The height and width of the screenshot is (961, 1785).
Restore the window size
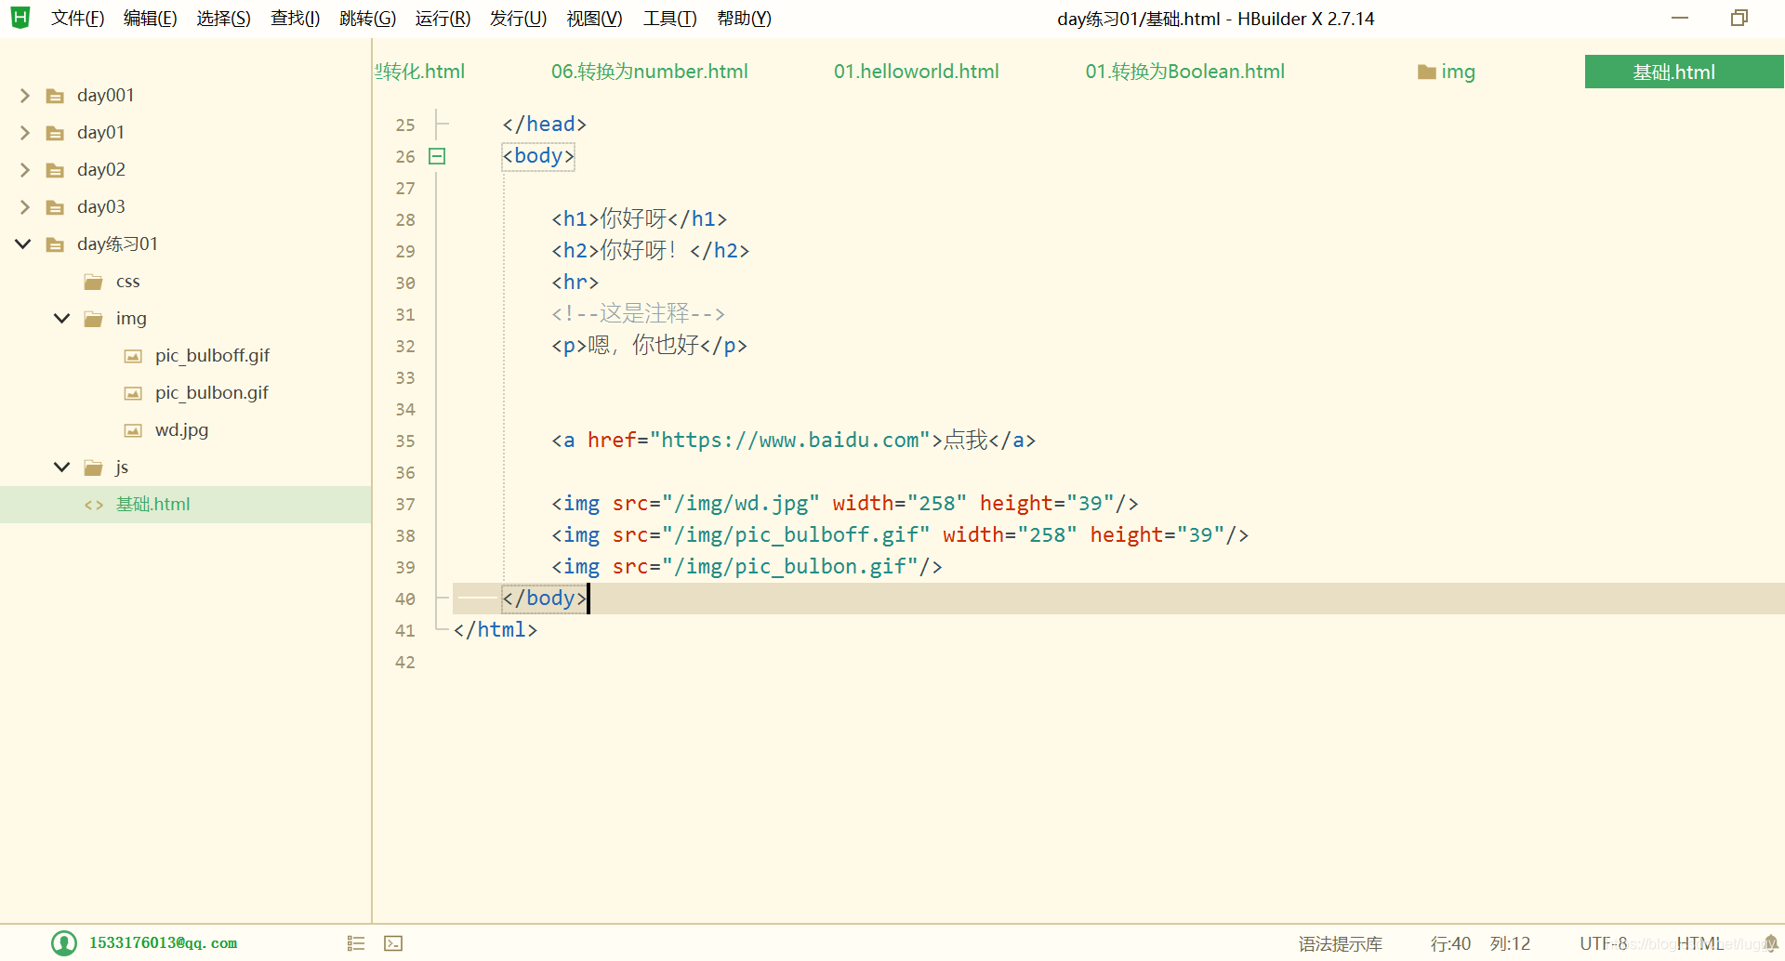[1739, 18]
